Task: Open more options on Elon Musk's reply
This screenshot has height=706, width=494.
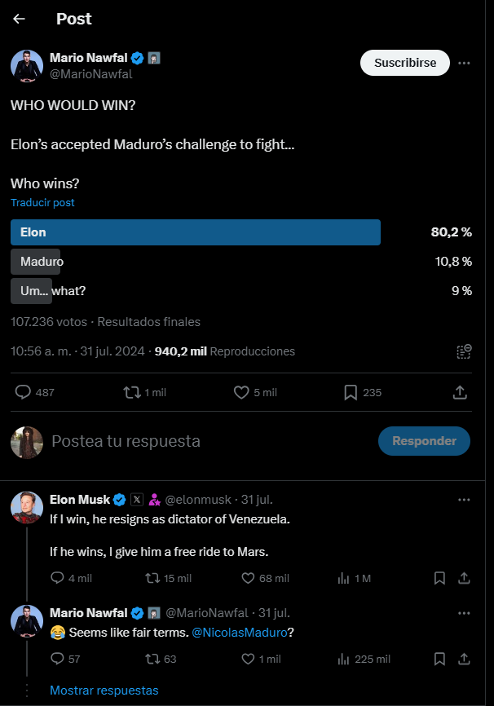Action: 464,500
